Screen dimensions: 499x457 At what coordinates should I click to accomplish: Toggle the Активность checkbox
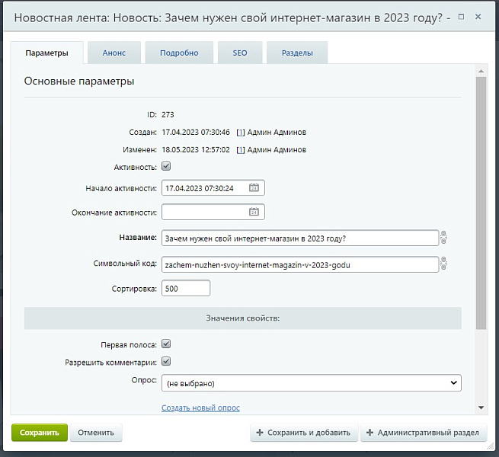click(166, 166)
